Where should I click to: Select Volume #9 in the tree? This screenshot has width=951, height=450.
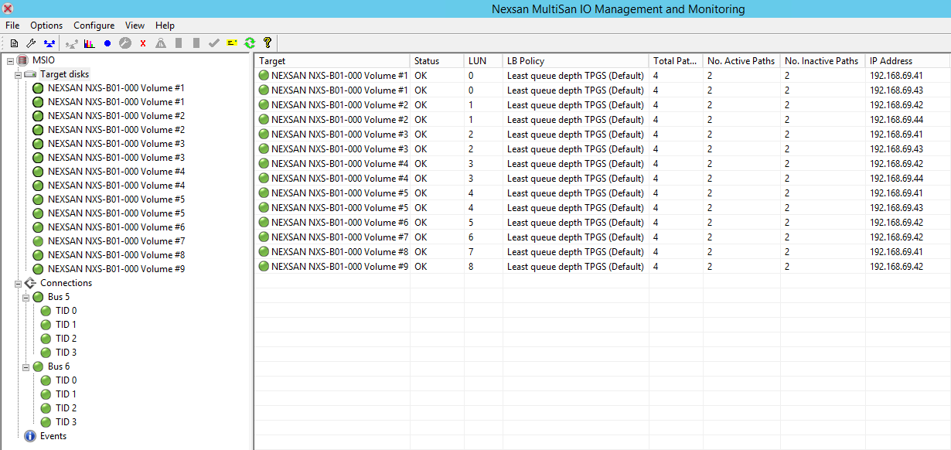coord(116,269)
